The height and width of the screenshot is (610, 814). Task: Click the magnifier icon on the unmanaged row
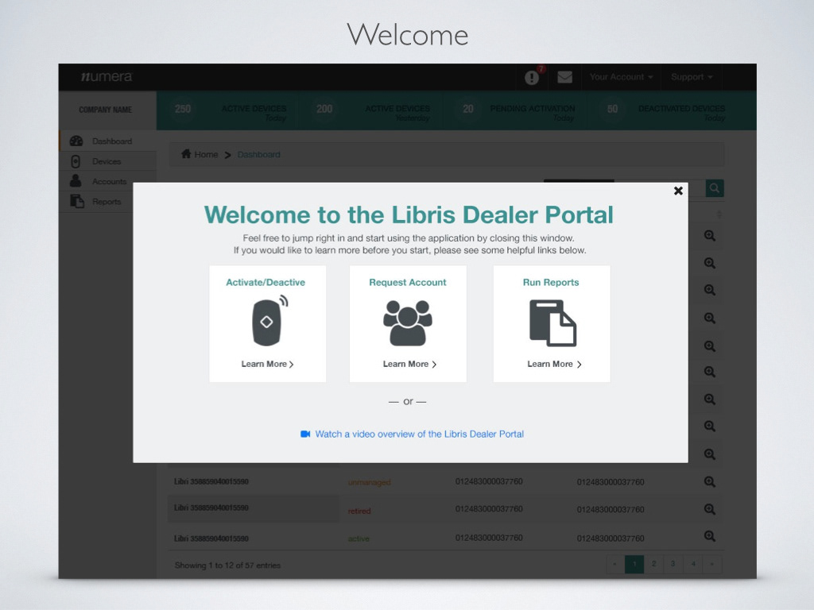pyautogui.click(x=710, y=482)
